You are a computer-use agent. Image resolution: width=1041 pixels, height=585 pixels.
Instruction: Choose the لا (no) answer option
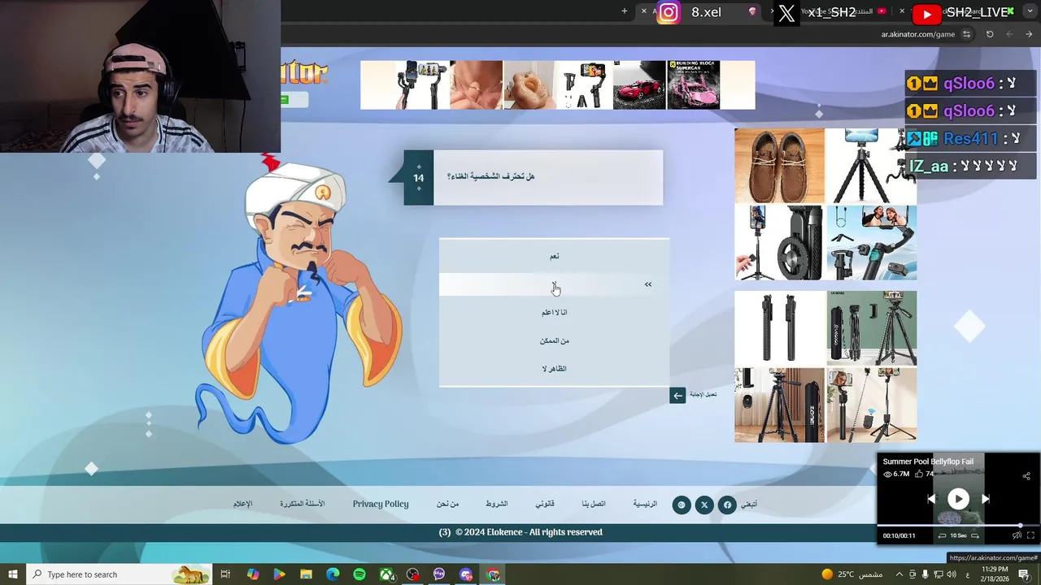554,284
